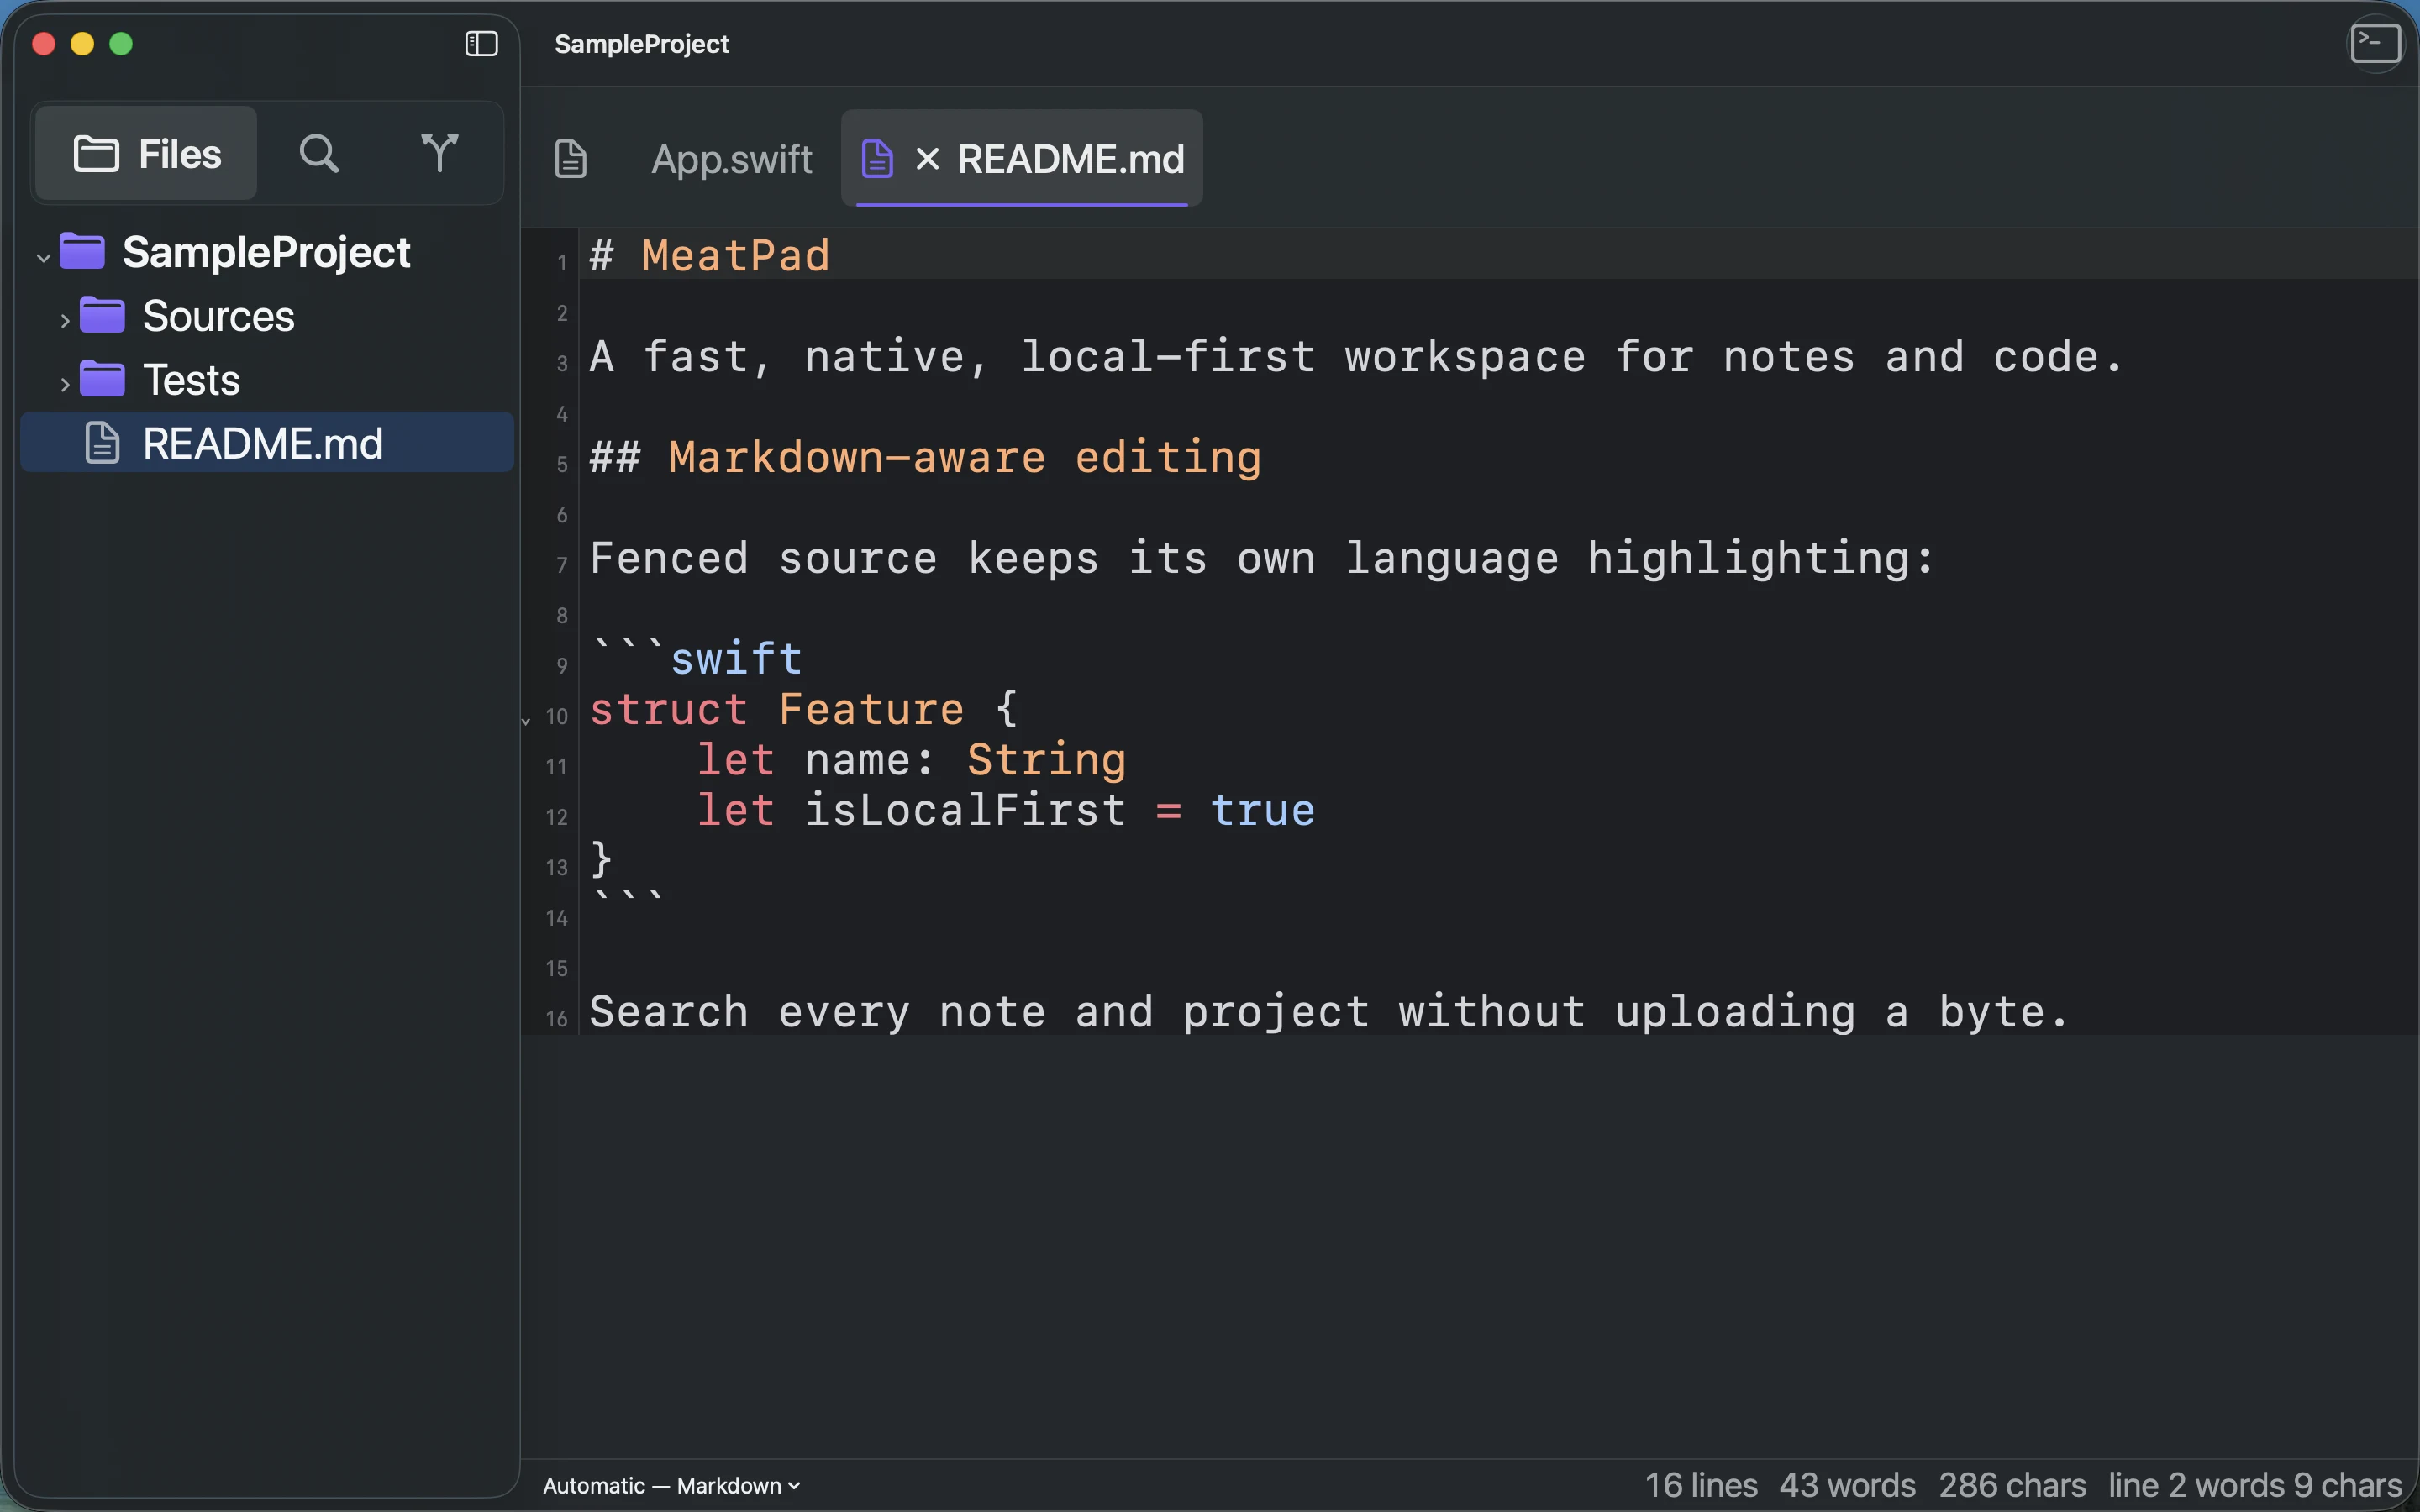The width and height of the screenshot is (2420, 1512).
Task: Click the SampleProject purple folder icon
Action: tap(82, 251)
